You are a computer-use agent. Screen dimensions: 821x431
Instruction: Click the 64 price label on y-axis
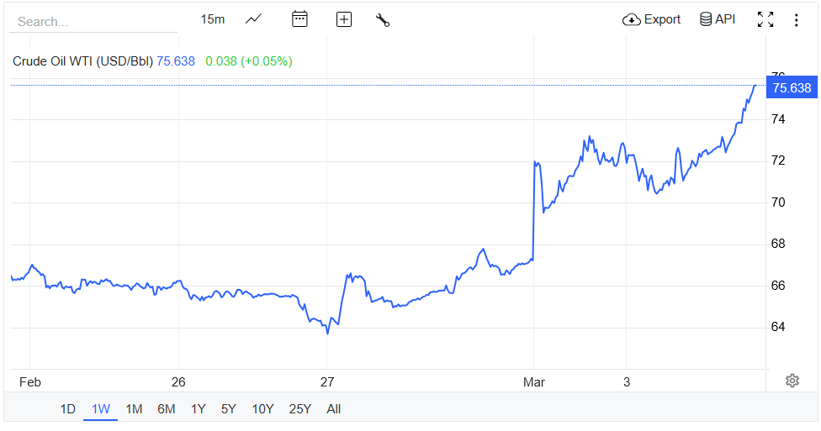pos(778,327)
